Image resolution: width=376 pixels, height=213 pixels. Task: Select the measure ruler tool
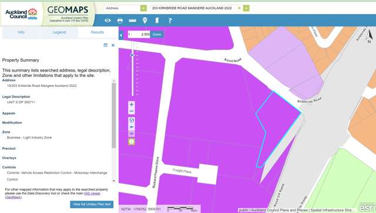(132, 21)
